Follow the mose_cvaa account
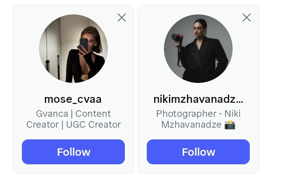The height and width of the screenshot is (183, 281). click(x=73, y=152)
